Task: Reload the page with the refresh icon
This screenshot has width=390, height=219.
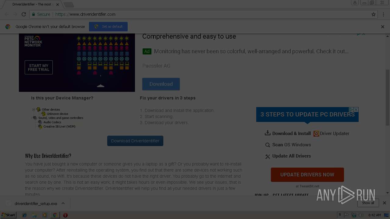Action: click(23, 14)
